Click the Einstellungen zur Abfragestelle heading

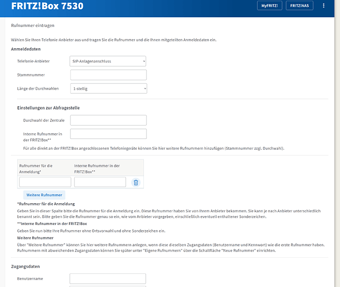[48, 108]
